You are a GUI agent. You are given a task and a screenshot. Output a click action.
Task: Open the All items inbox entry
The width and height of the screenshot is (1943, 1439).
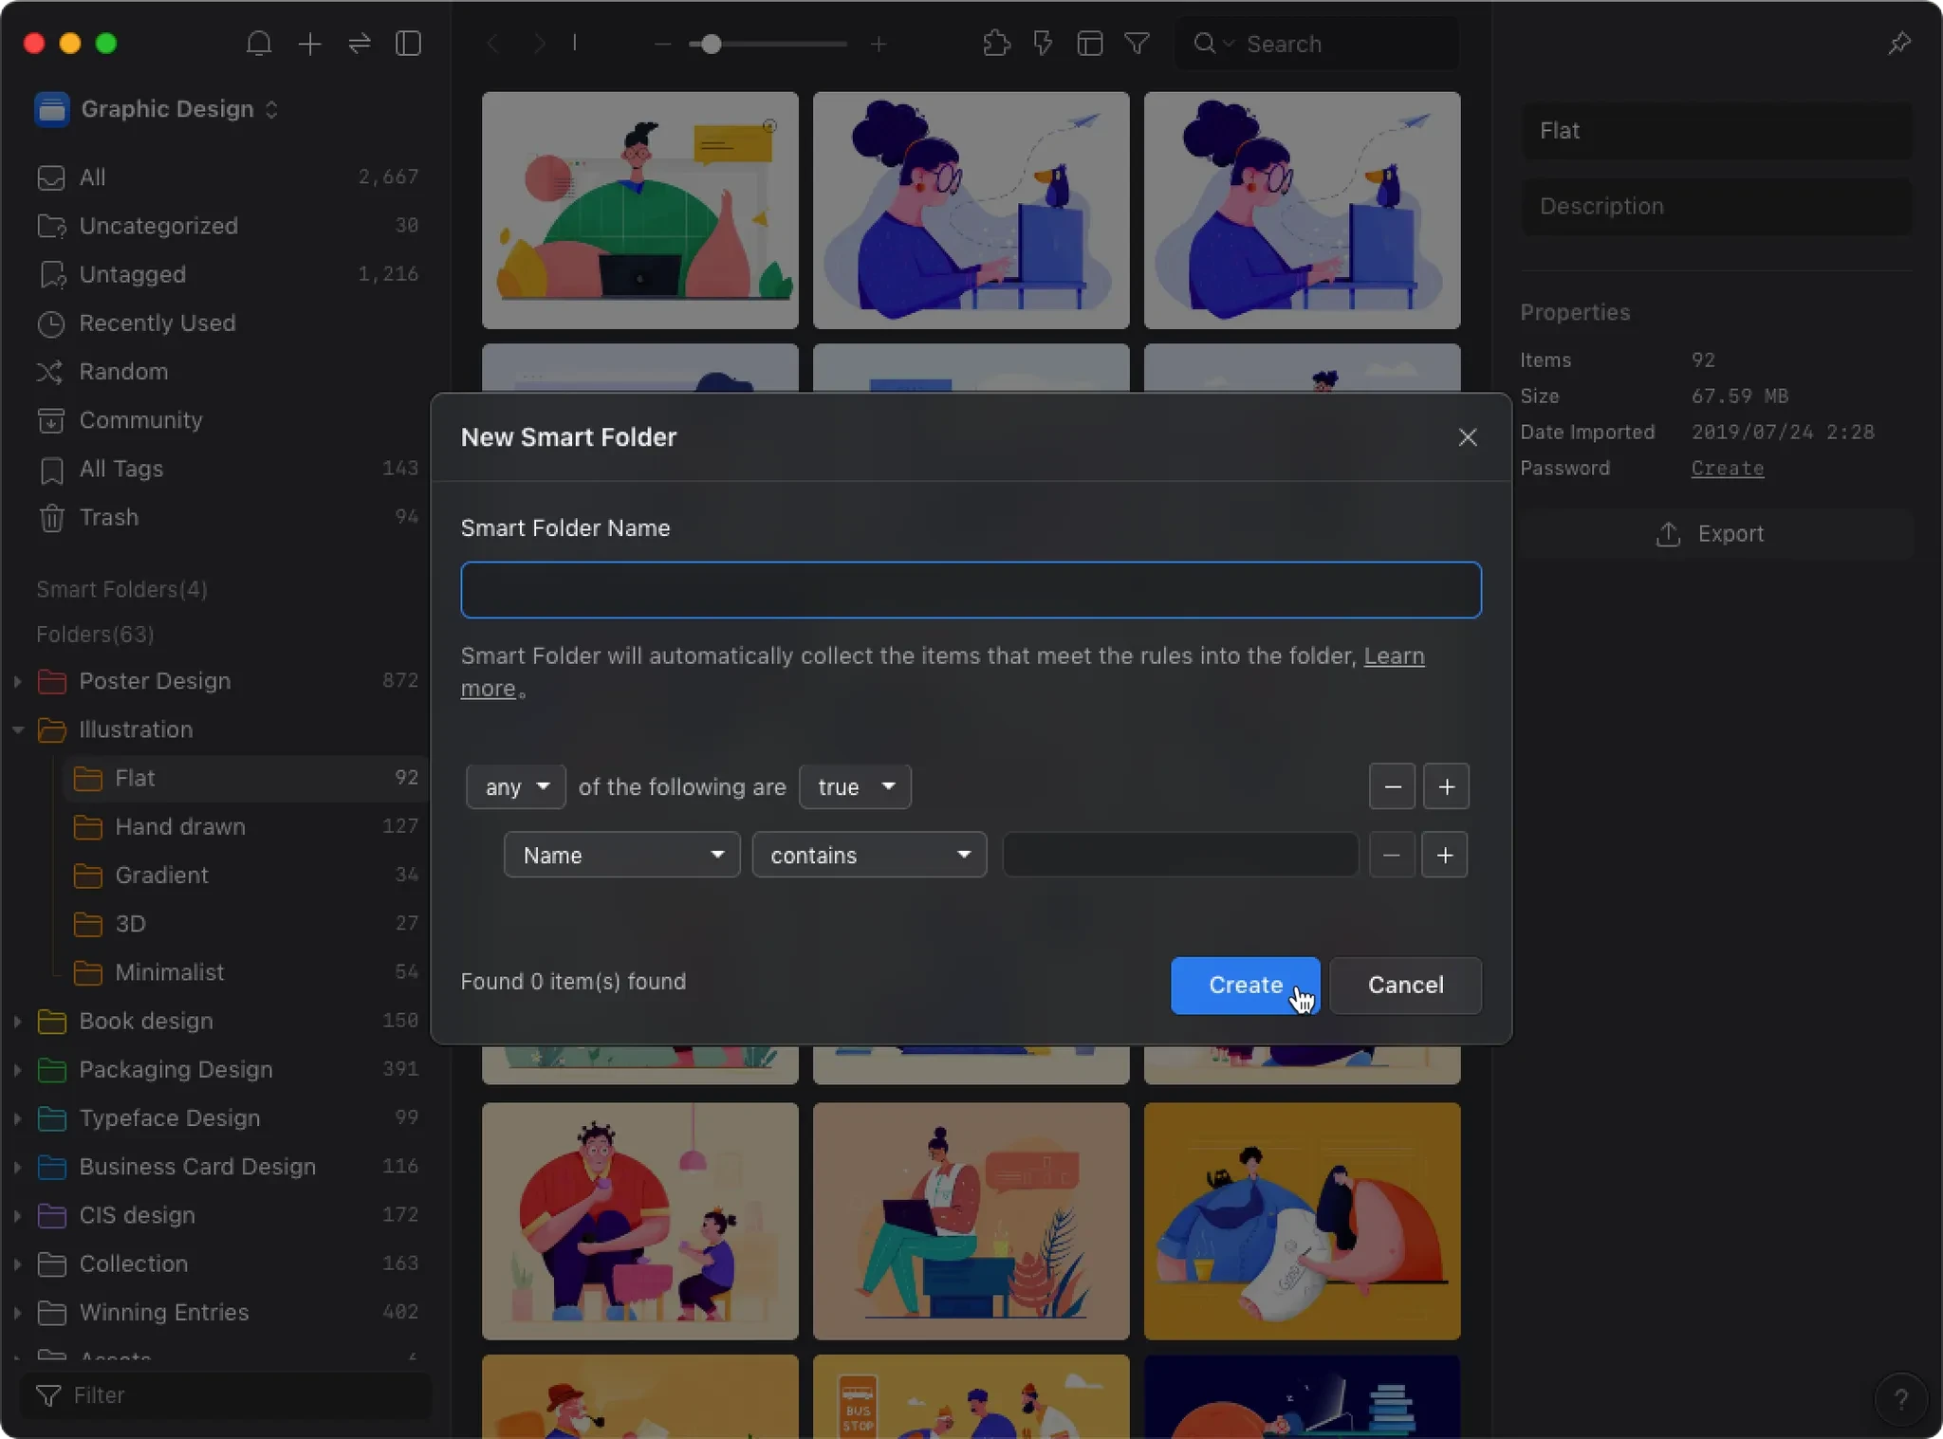[228, 177]
